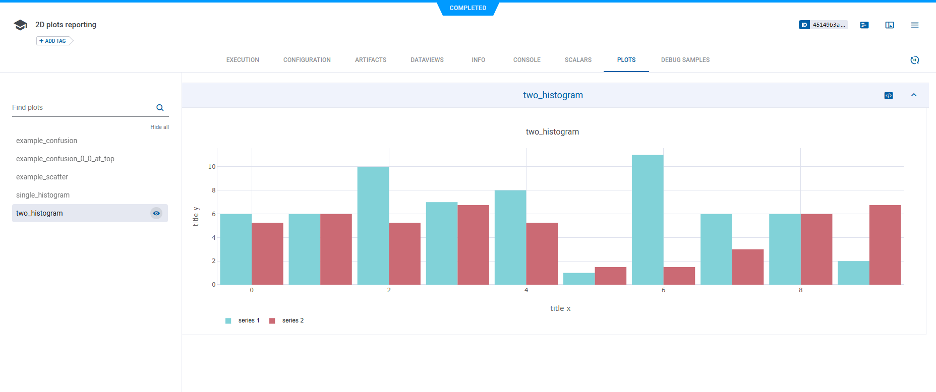Click the ADD TAG button
Image resolution: width=936 pixels, height=392 pixels.
coord(54,41)
